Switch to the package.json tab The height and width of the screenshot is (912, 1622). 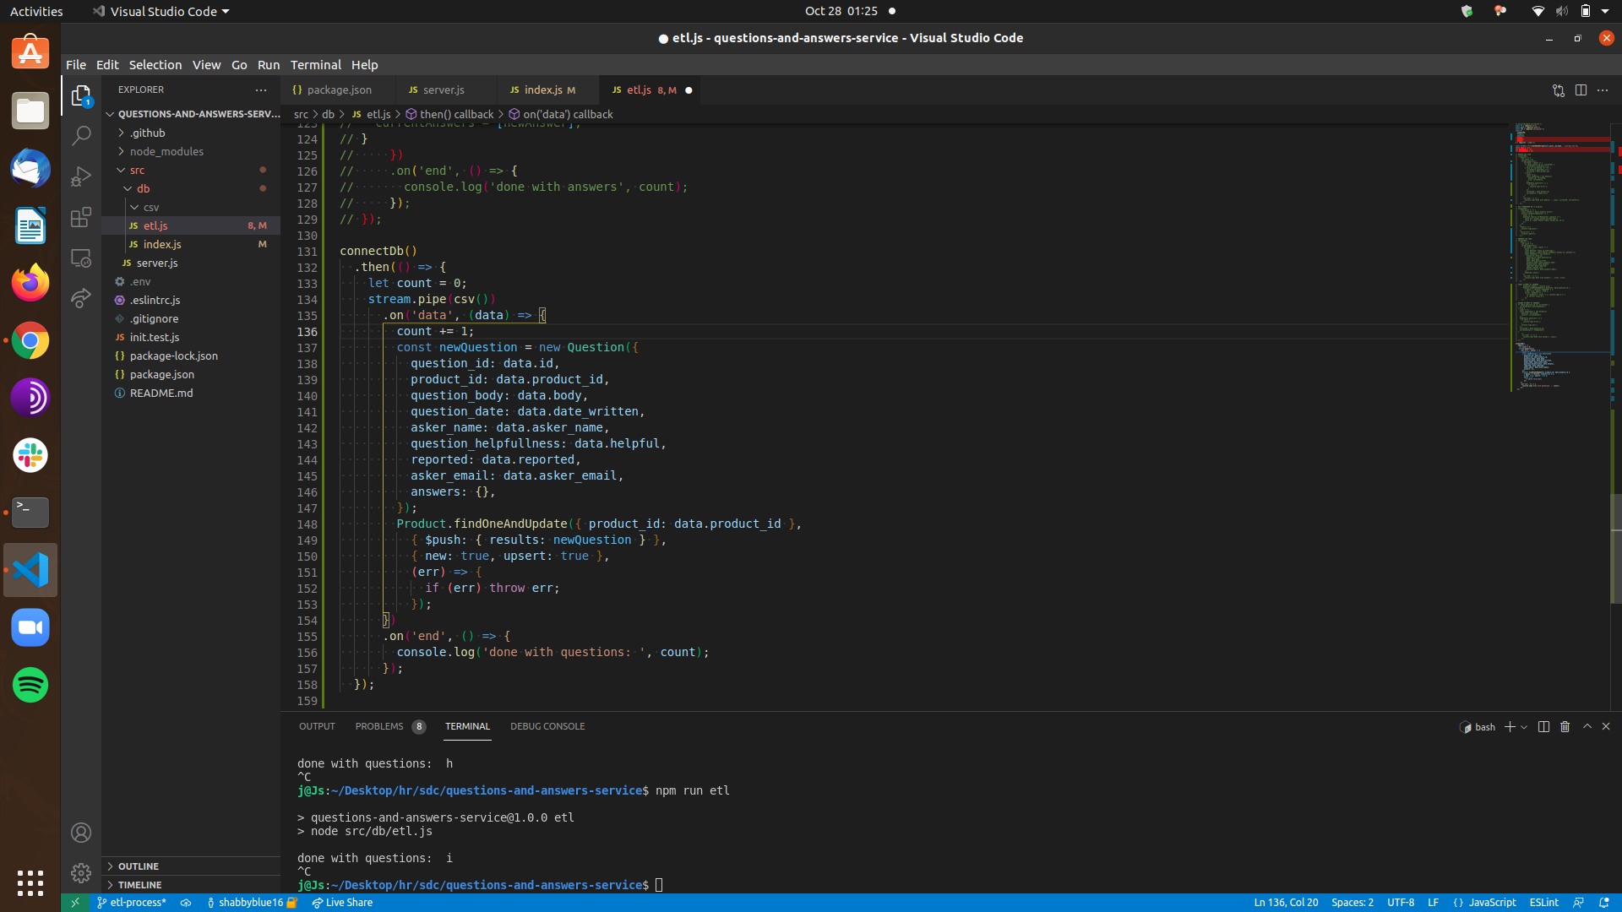pos(338,90)
